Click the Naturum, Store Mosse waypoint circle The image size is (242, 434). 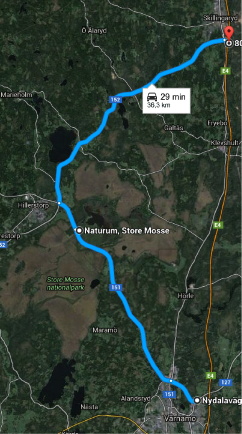pyautogui.click(x=79, y=230)
